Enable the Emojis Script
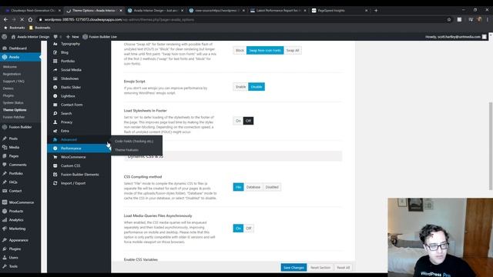 241,87
